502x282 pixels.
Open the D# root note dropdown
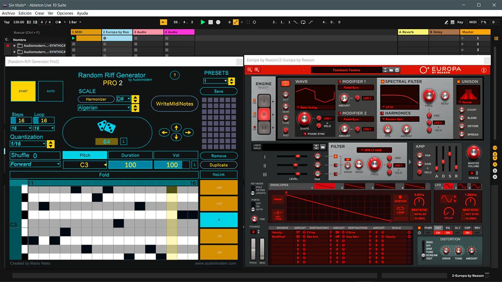(x=123, y=99)
